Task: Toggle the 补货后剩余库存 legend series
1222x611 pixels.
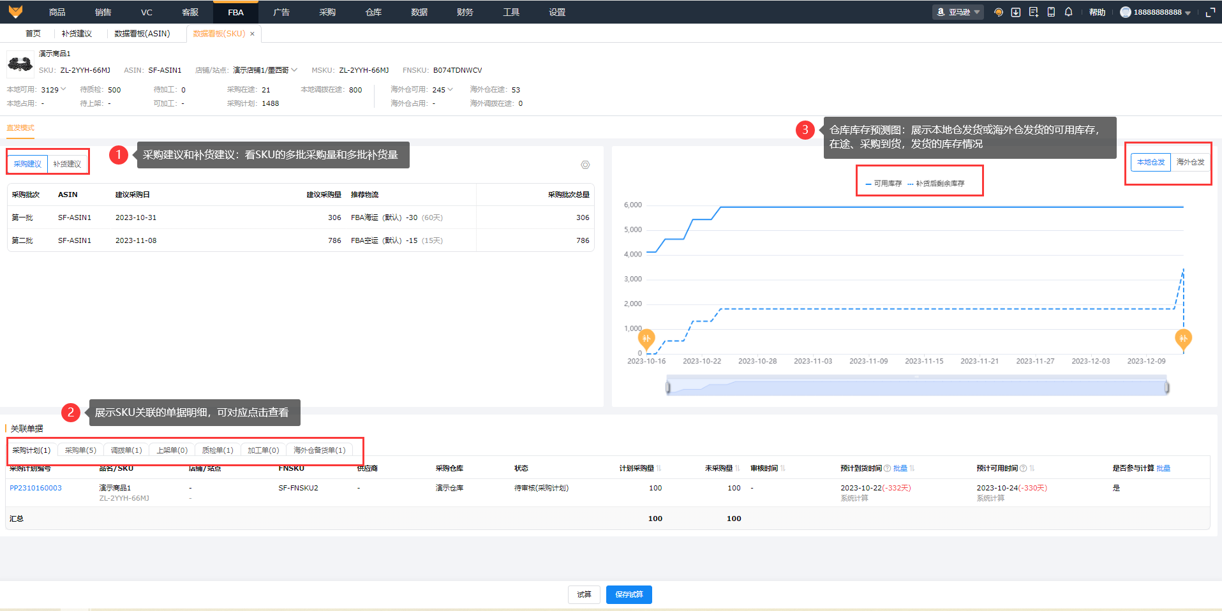Action: [936, 184]
